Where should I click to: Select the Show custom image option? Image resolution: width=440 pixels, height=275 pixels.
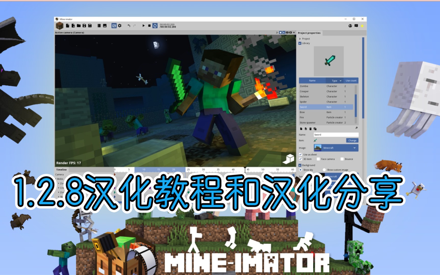pos(324,170)
